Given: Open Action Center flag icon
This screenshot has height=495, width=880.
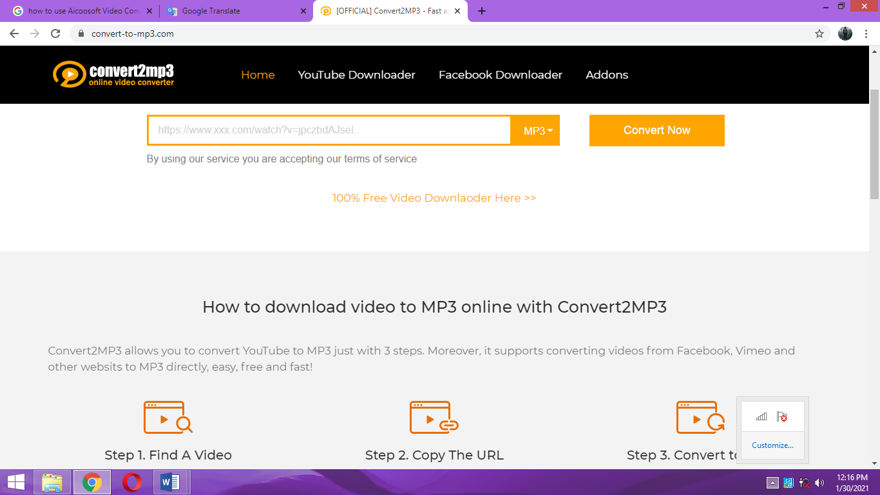Looking at the screenshot, I should pos(782,416).
